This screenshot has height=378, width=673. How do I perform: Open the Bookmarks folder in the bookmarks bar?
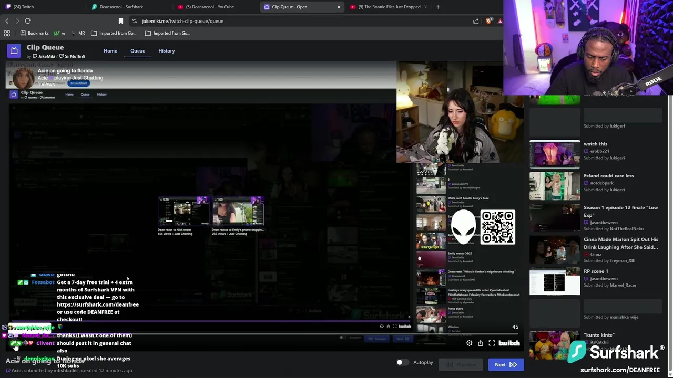tap(34, 33)
